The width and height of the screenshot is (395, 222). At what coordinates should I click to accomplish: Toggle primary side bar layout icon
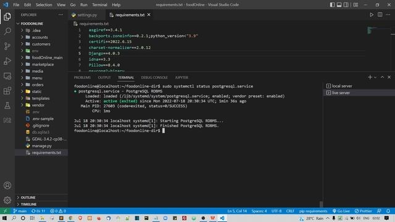coord(332,5)
